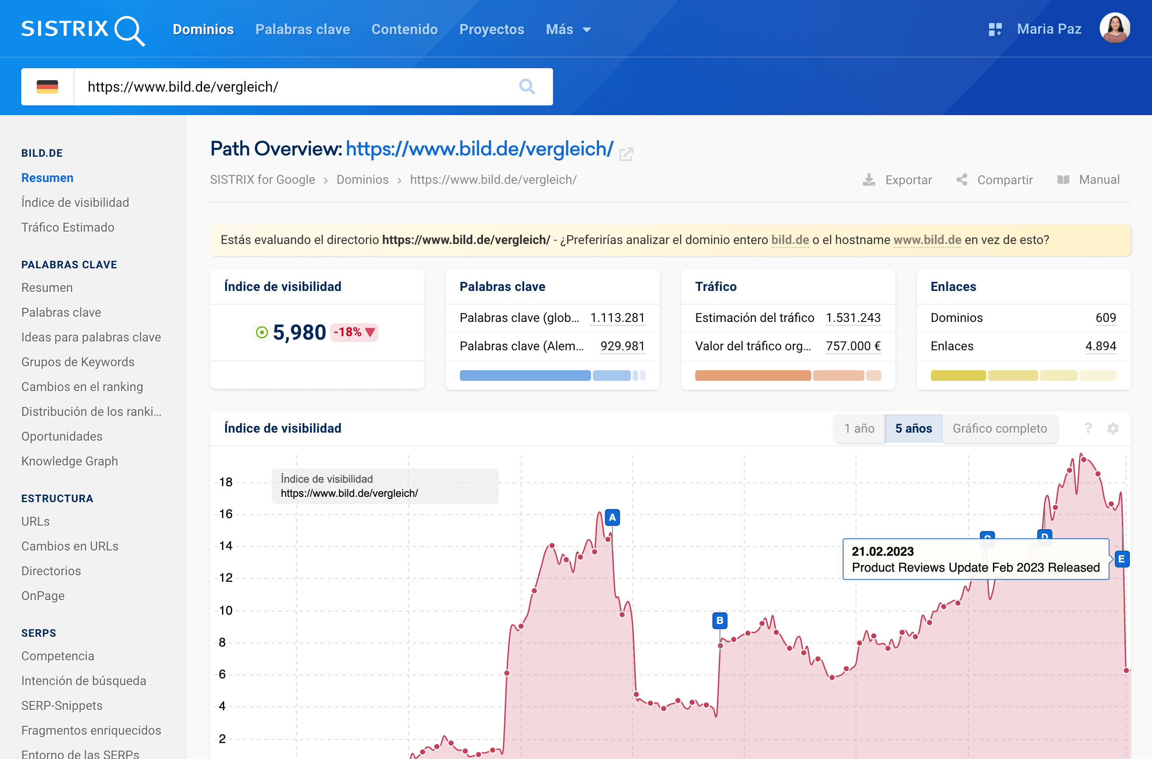
Task: Click event marker A on the chart
Action: pyautogui.click(x=612, y=518)
